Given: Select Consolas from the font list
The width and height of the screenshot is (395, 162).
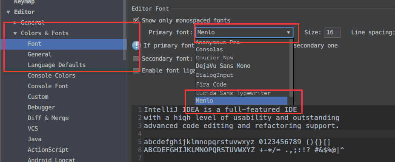Looking at the screenshot, I should click(209, 50).
